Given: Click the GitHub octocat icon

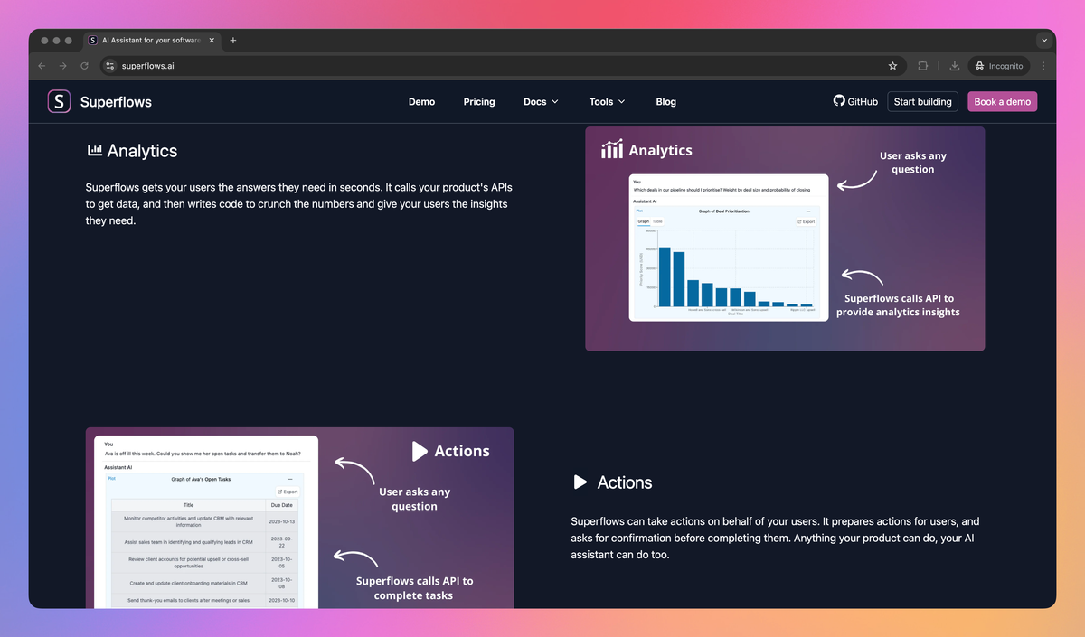Looking at the screenshot, I should [839, 101].
